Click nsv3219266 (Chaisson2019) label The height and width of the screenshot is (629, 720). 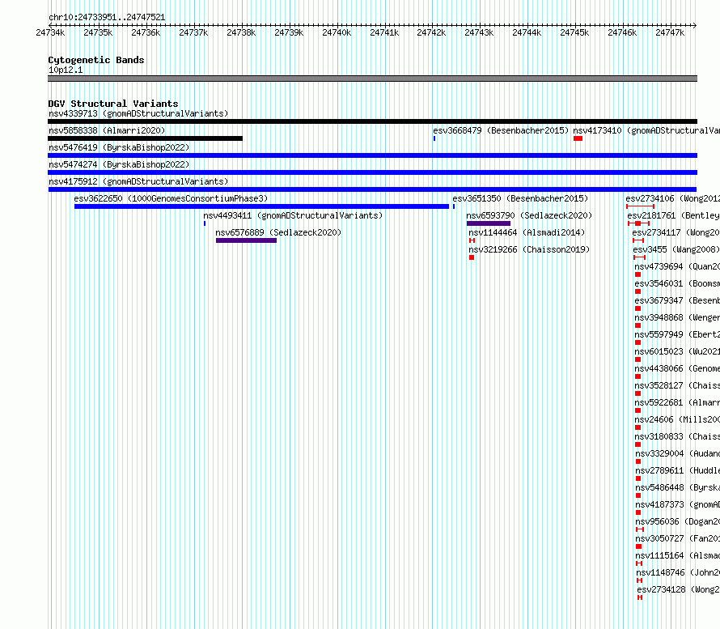click(x=529, y=249)
